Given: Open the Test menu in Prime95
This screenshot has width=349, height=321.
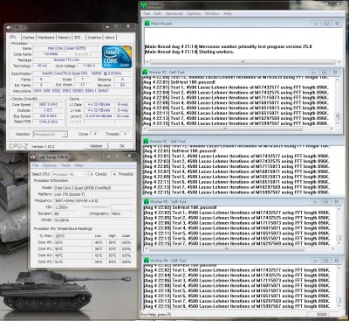Looking at the screenshot, I should tap(147, 14).
